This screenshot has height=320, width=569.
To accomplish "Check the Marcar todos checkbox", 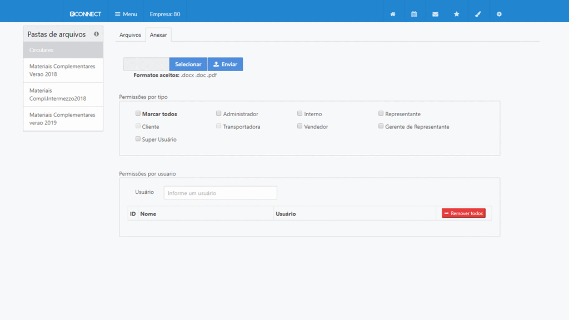I will (138, 113).
